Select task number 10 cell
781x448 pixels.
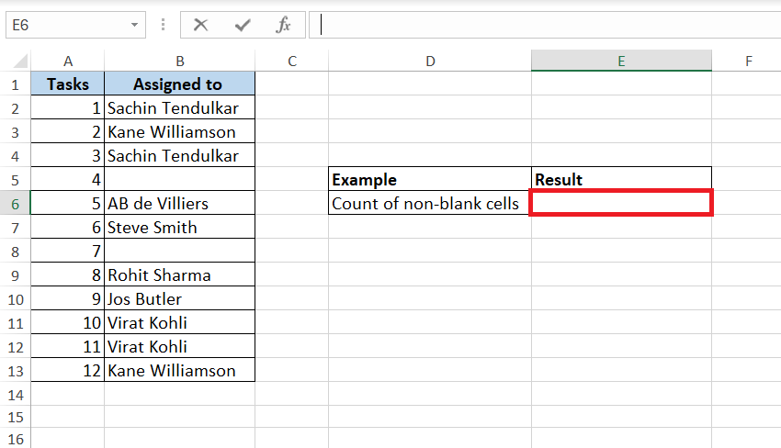(68, 322)
